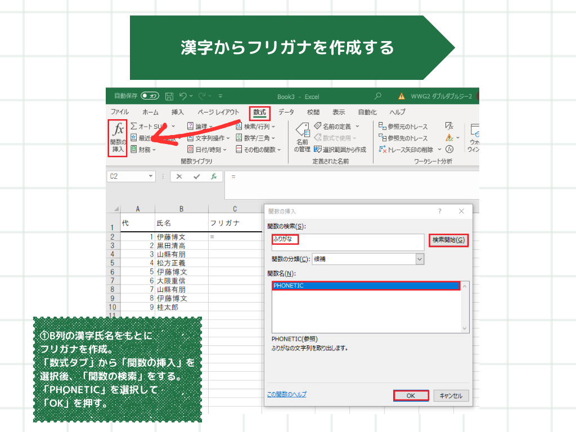Image resolution: width=576 pixels, height=432 pixels.
Task: Open the データ ribbon tab
Action: point(286,112)
